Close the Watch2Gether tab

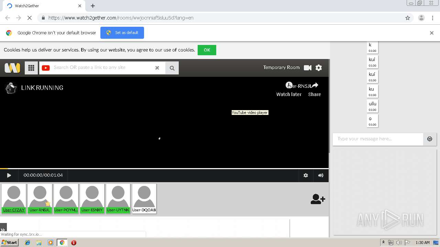(80, 6)
